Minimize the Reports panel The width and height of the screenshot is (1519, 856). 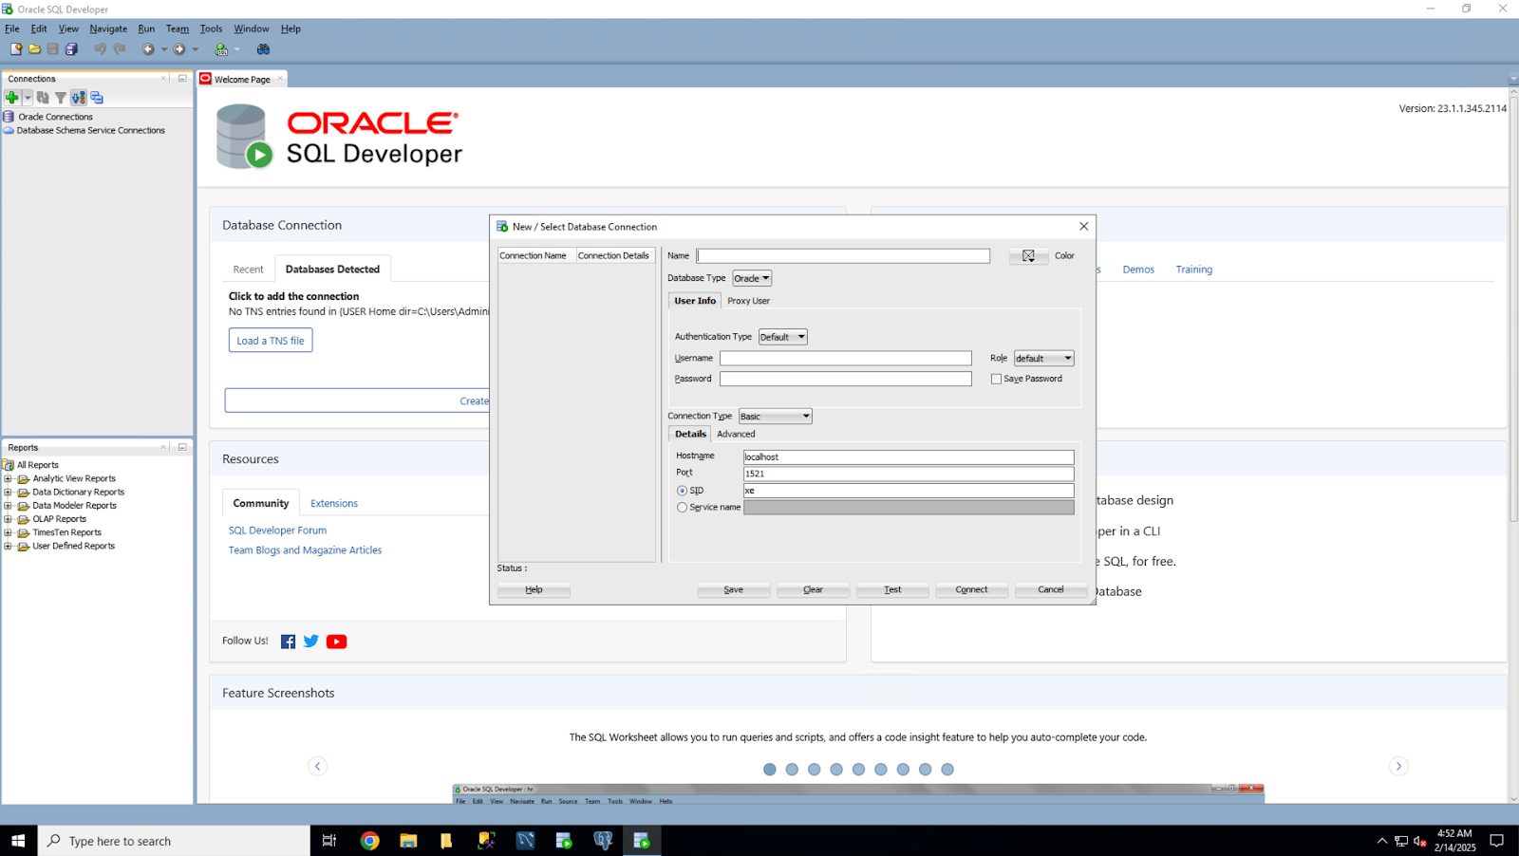(182, 447)
